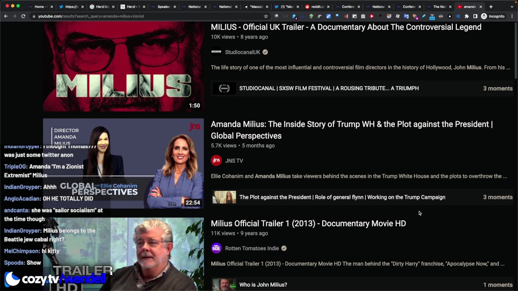Open Milius Official Trailer 1 (2013) title

point(308,224)
